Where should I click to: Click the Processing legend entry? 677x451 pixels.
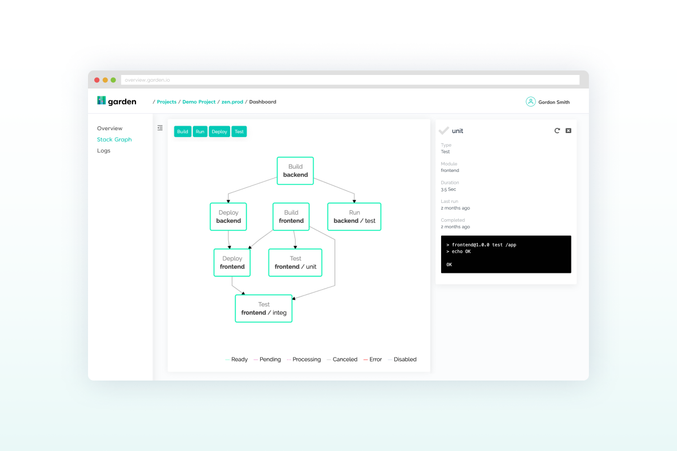(304, 359)
